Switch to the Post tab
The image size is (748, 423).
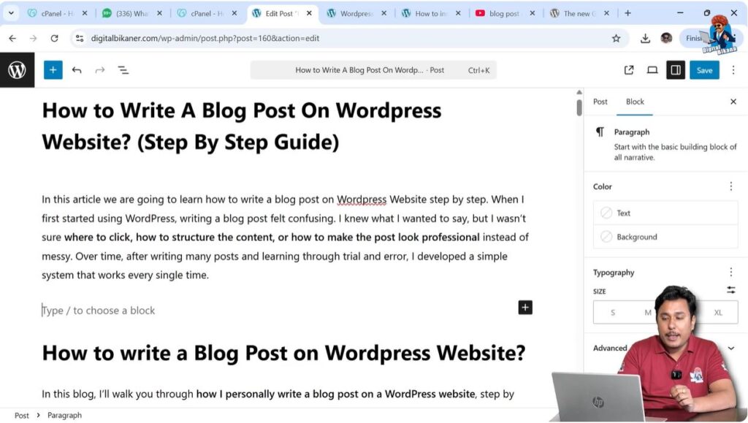click(x=600, y=102)
